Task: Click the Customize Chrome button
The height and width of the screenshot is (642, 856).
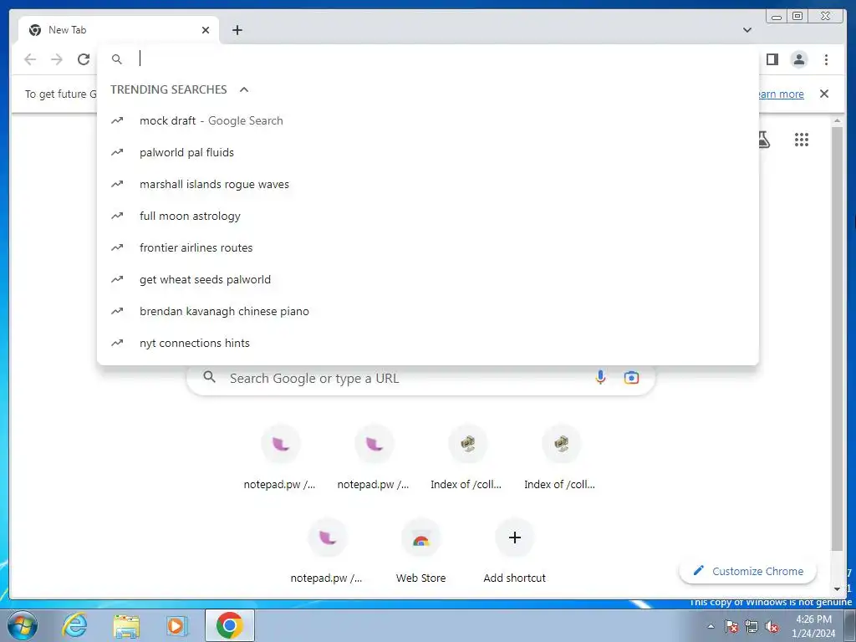Action: [x=748, y=571]
